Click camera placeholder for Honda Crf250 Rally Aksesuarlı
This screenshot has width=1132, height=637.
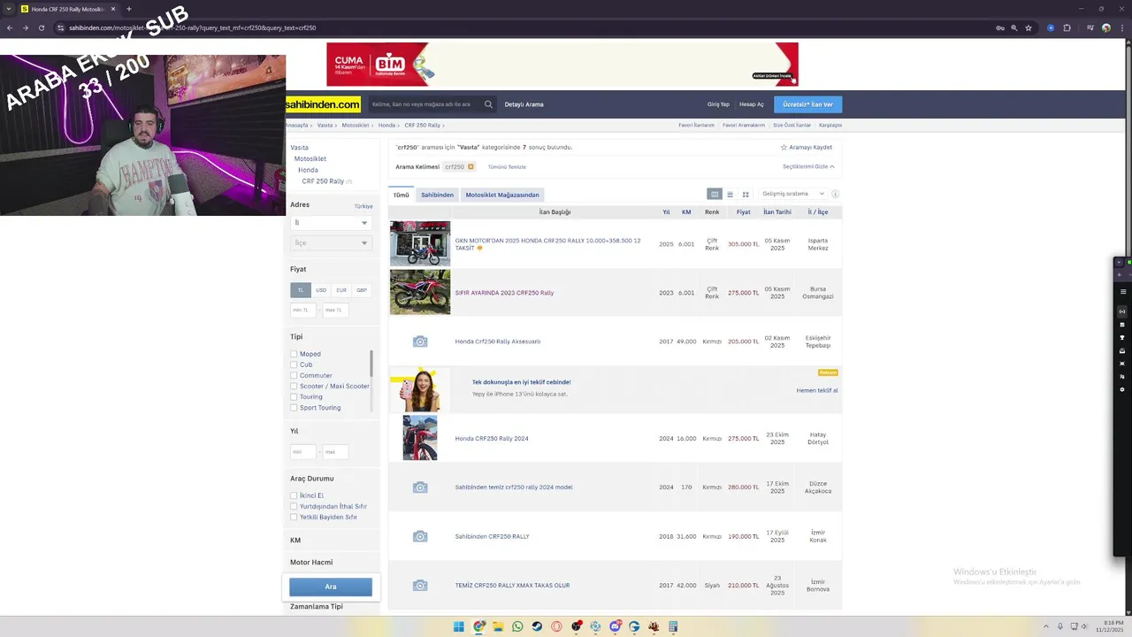[420, 342]
